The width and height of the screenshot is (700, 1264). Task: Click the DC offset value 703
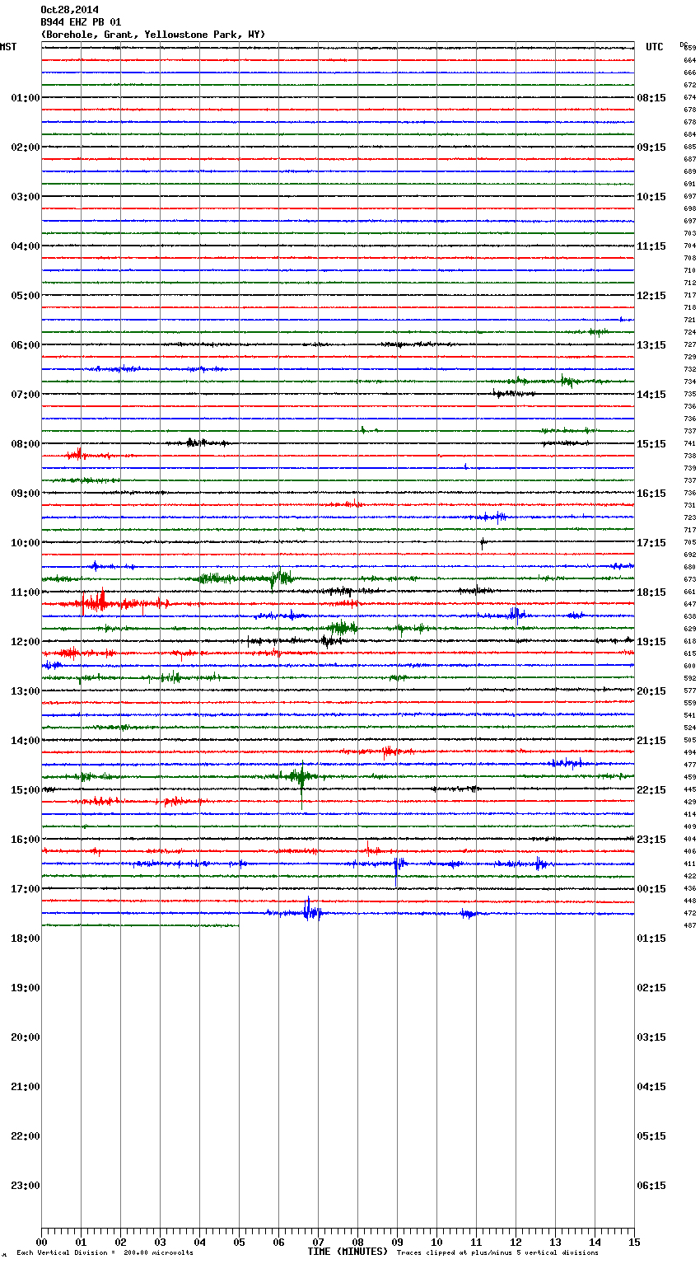pyautogui.click(x=690, y=234)
